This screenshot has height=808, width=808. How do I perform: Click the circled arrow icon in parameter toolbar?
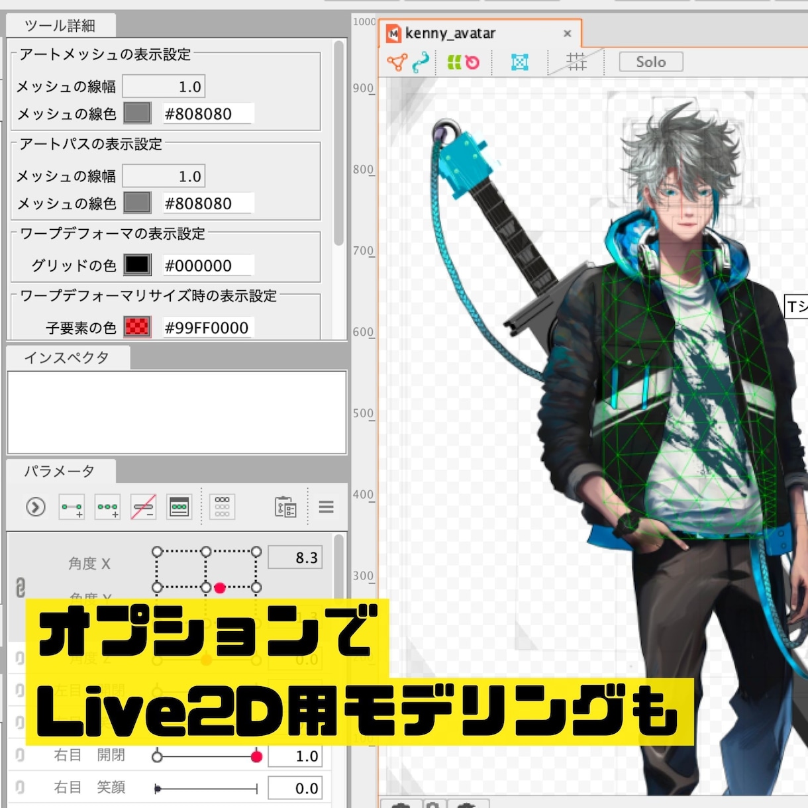[36, 507]
